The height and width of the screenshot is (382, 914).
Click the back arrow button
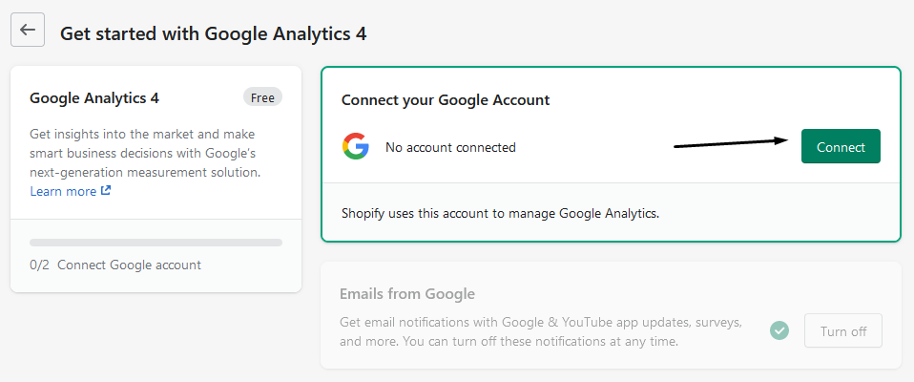28,30
